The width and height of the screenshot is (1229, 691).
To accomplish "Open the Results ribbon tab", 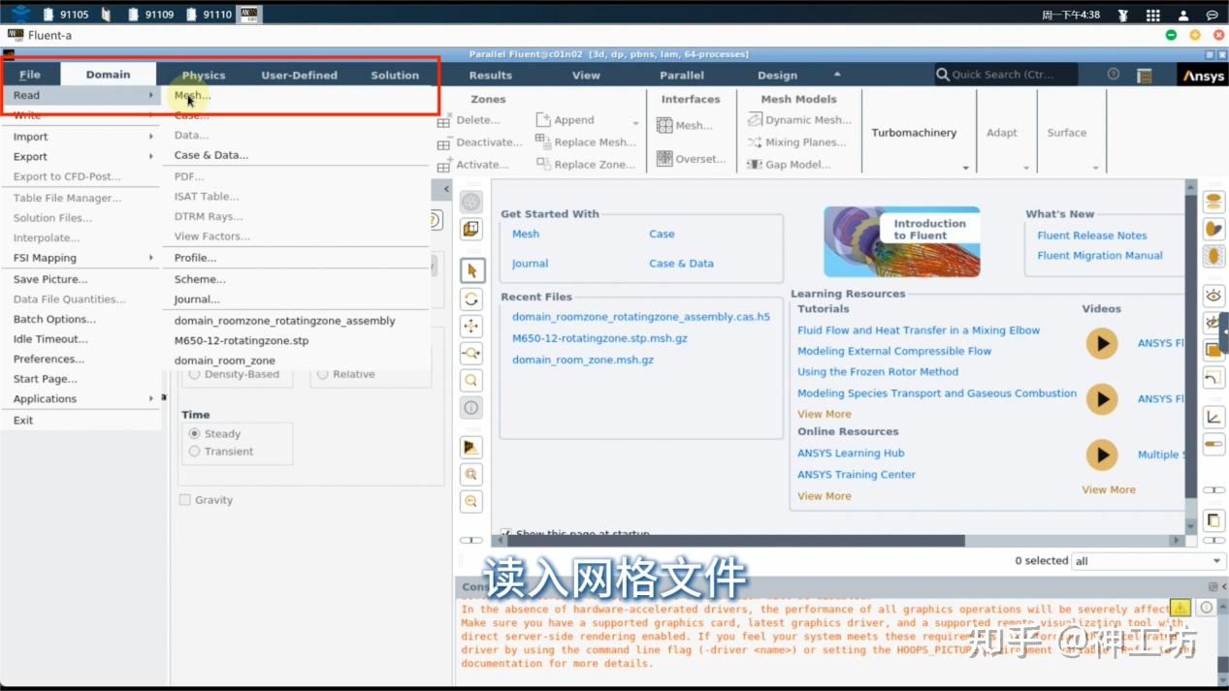I will (x=491, y=76).
